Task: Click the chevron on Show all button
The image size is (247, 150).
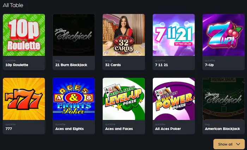Action: [x=238, y=144]
